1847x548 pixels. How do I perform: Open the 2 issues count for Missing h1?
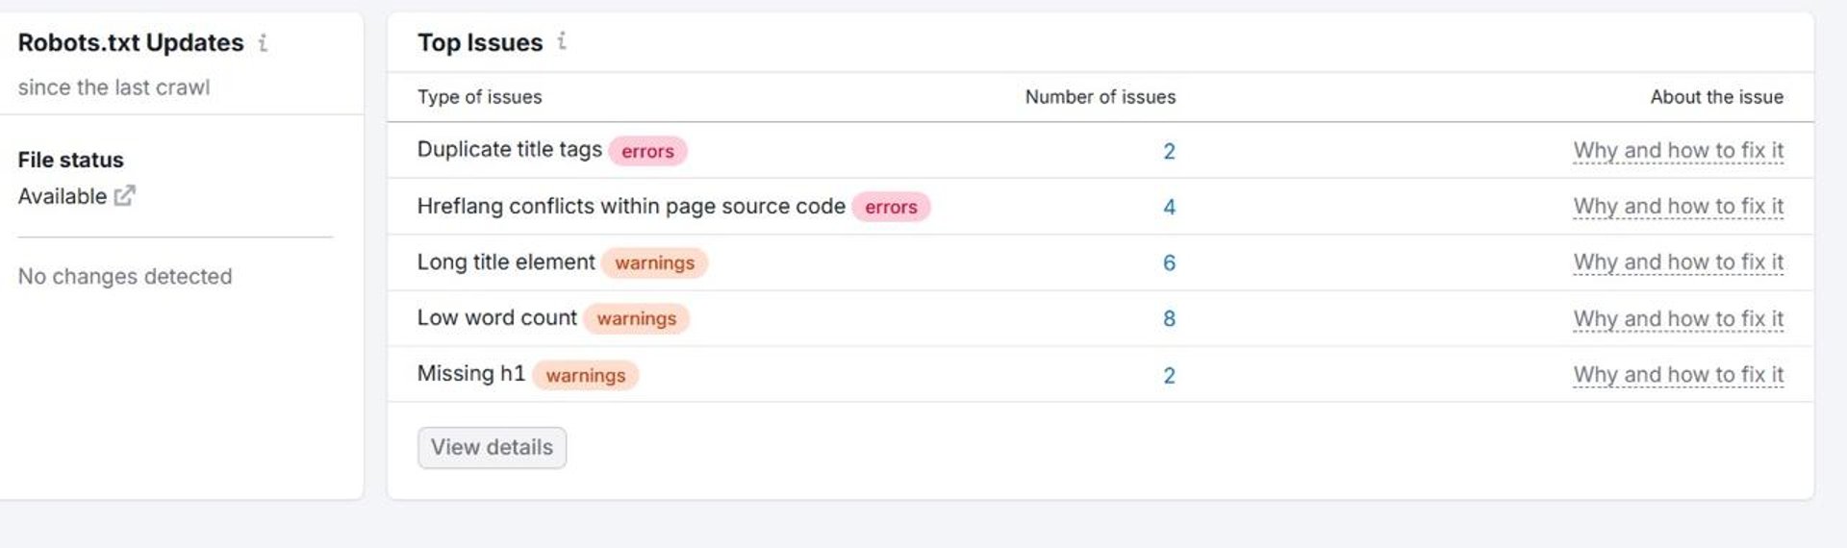(1169, 375)
